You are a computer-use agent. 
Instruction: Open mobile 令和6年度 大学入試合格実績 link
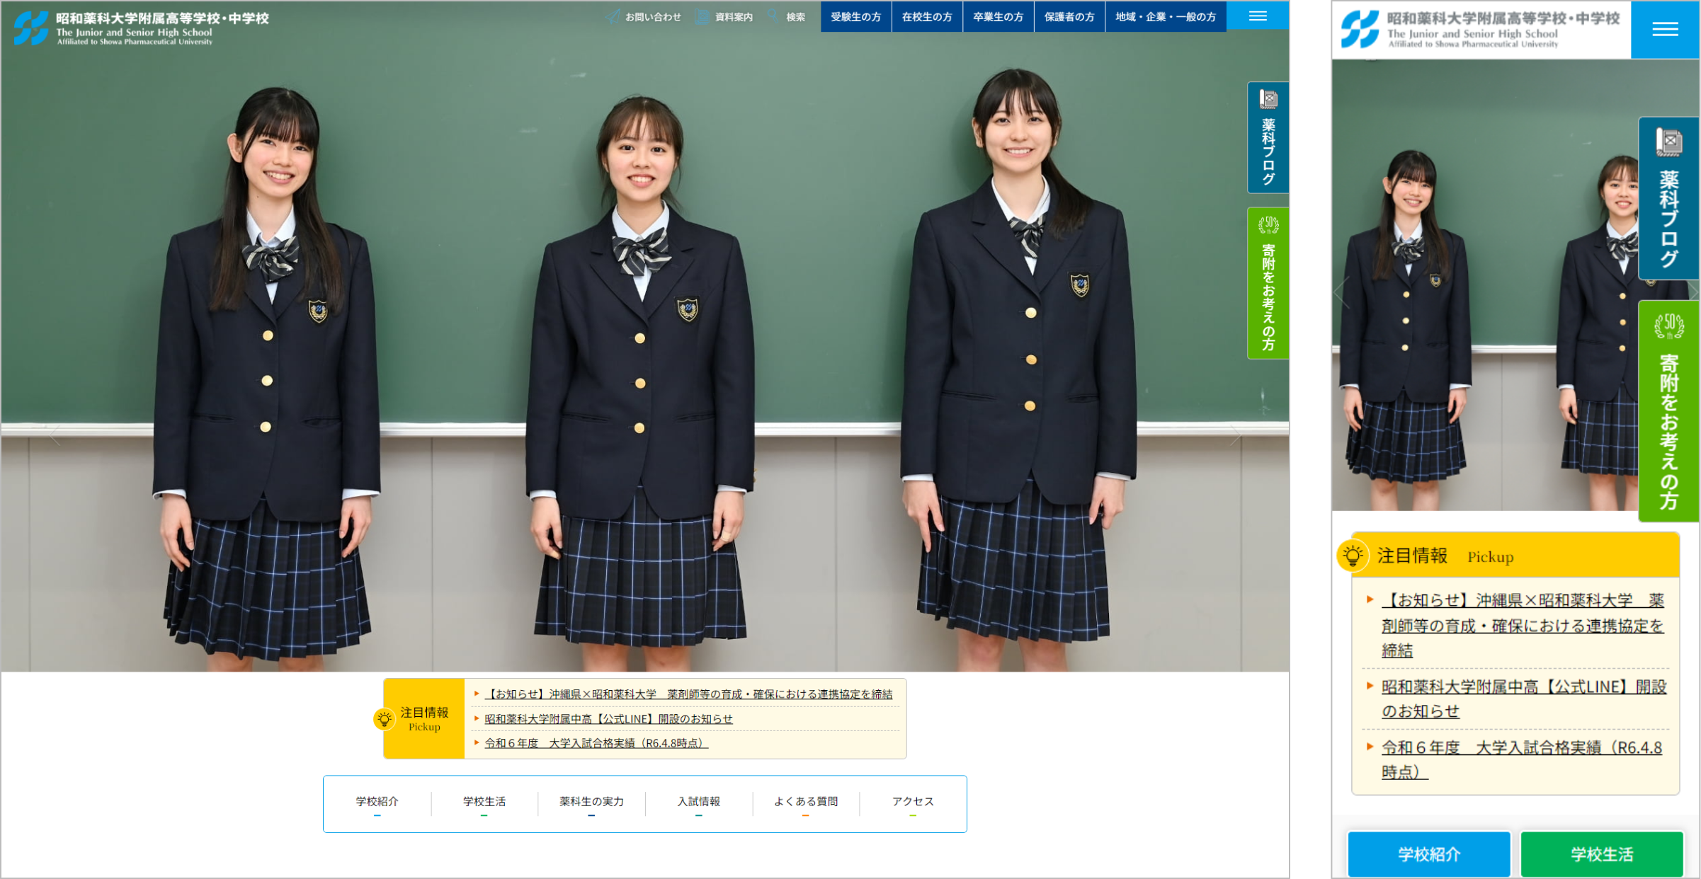pos(1522,759)
